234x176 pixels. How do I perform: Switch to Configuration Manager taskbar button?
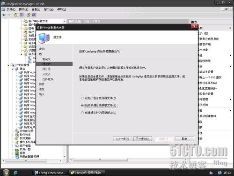pos(51,173)
